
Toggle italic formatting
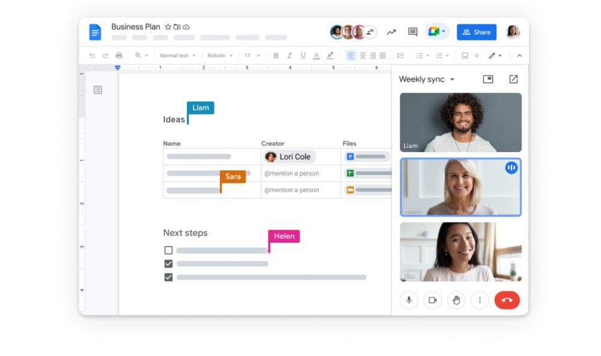point(290,55)
